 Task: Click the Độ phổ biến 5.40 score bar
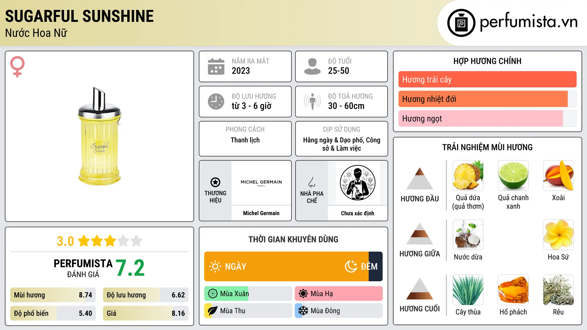[53, 313]
